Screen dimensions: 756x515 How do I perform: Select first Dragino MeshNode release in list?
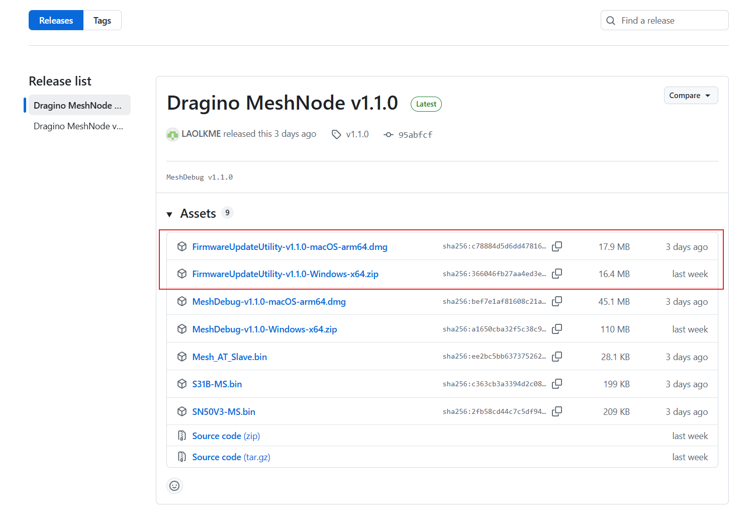point(79,105)
